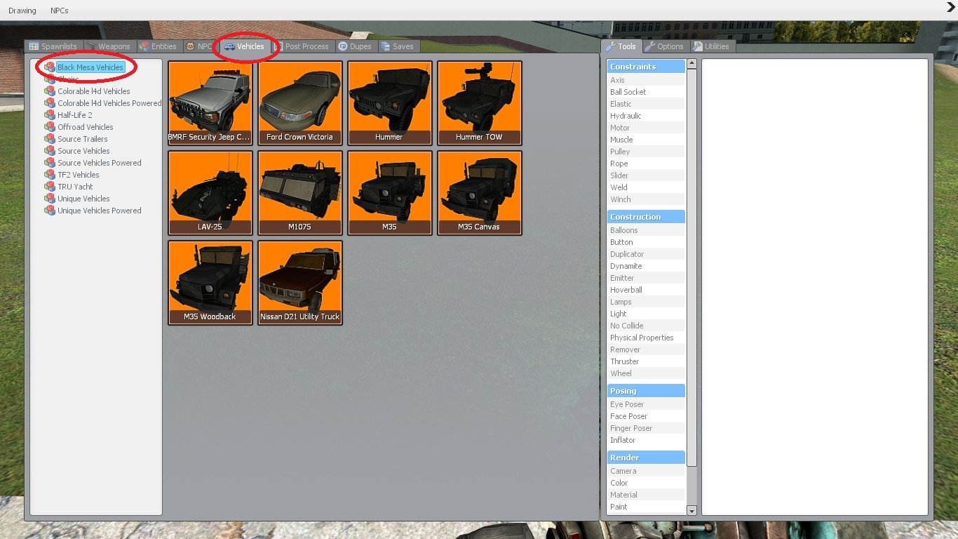Click the TRU Yacht category icon
The image size is (958, 539).
(50, 187)
